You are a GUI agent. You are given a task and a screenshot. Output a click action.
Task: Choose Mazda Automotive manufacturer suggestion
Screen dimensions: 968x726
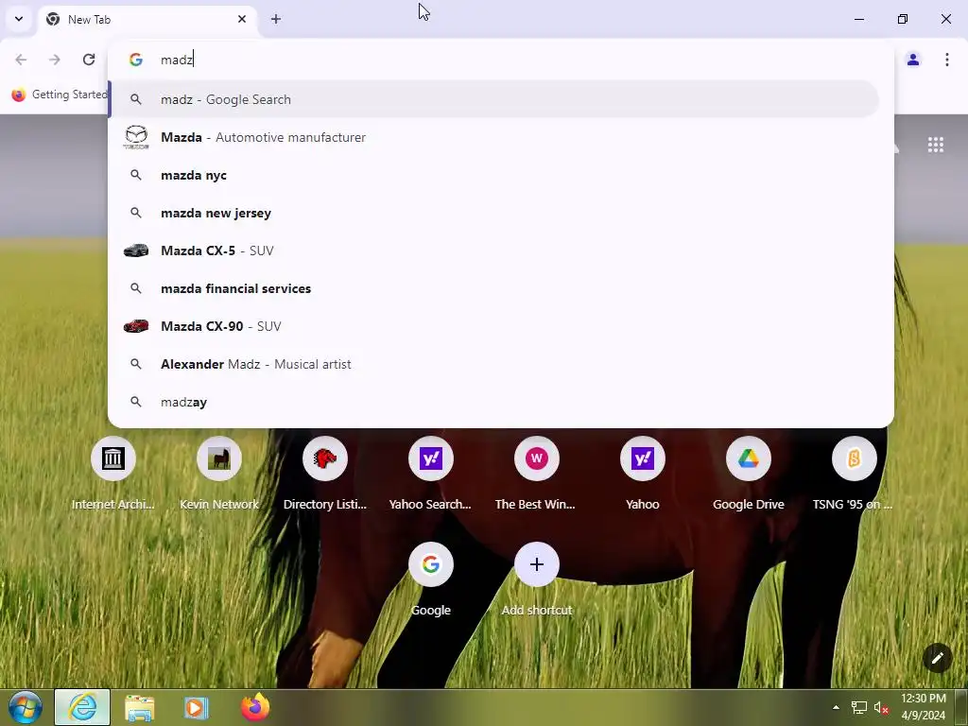[493, 137]
